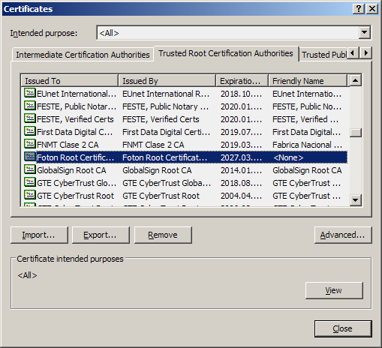The height and width of the screenshot is (348, 382).
Task: Open the Trusted Publishers tab
Action: point(323,55)
